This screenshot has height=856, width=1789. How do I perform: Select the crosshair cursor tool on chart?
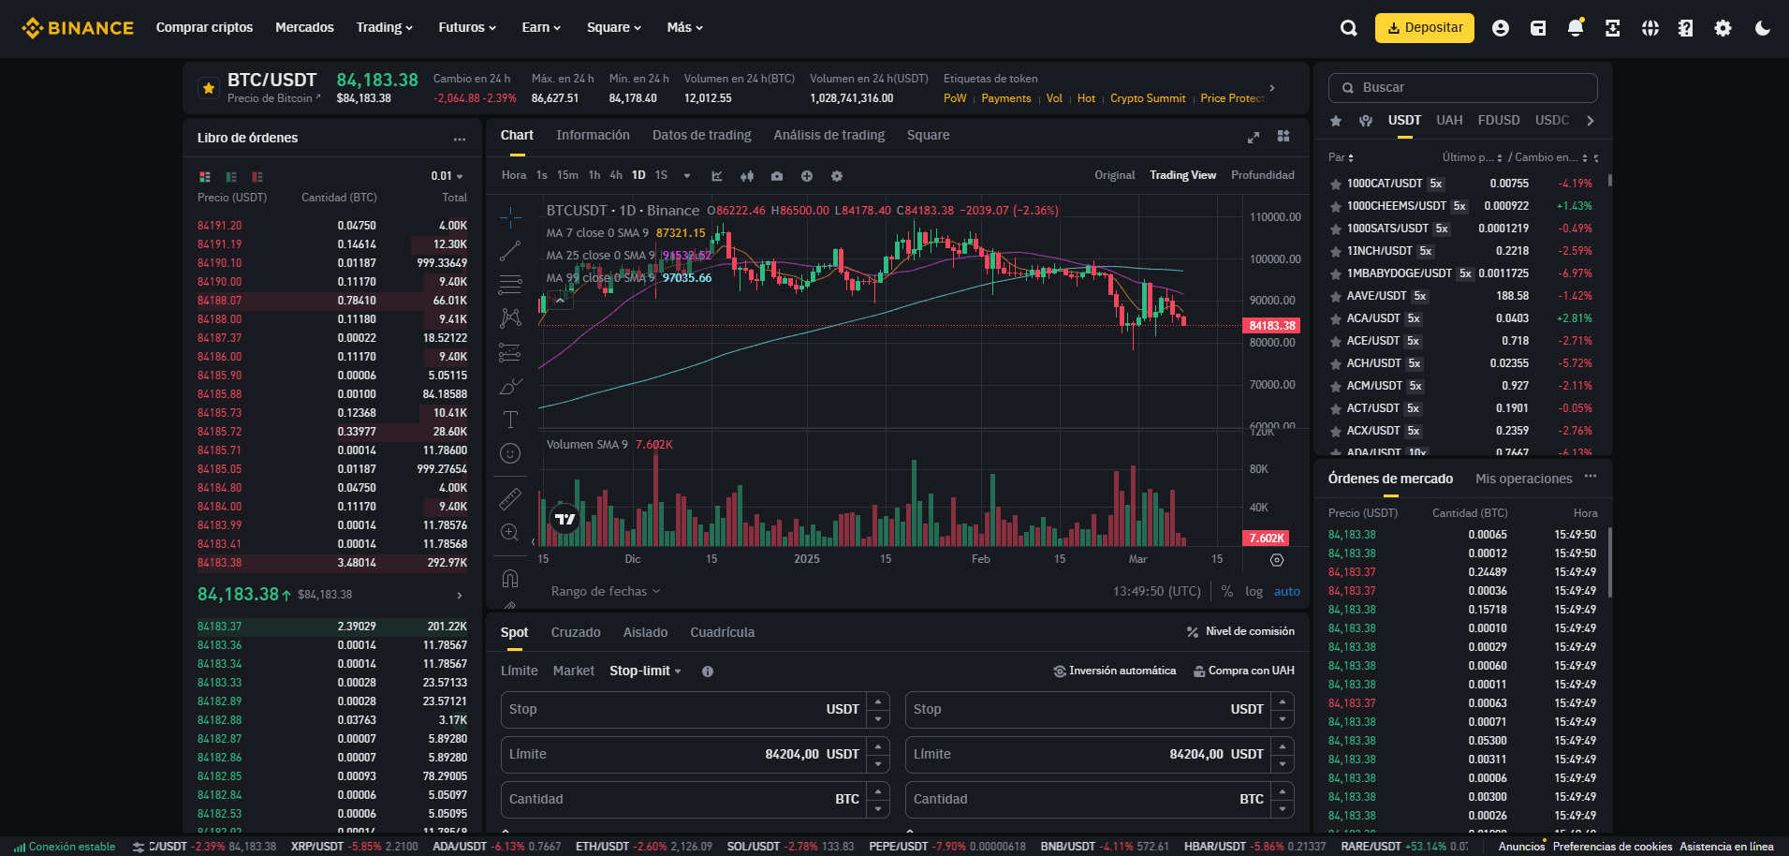(x=510, y=217)
